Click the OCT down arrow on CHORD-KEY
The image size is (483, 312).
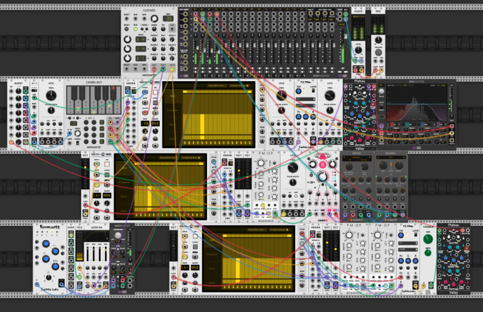coord(85,118)
